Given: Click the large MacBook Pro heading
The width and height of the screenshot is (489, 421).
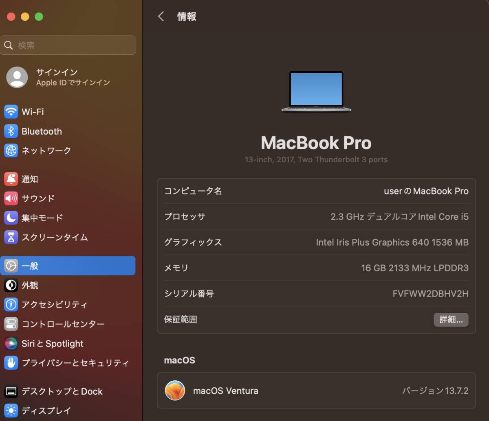Looking at the screenshot, I should (x=316, y=143).
